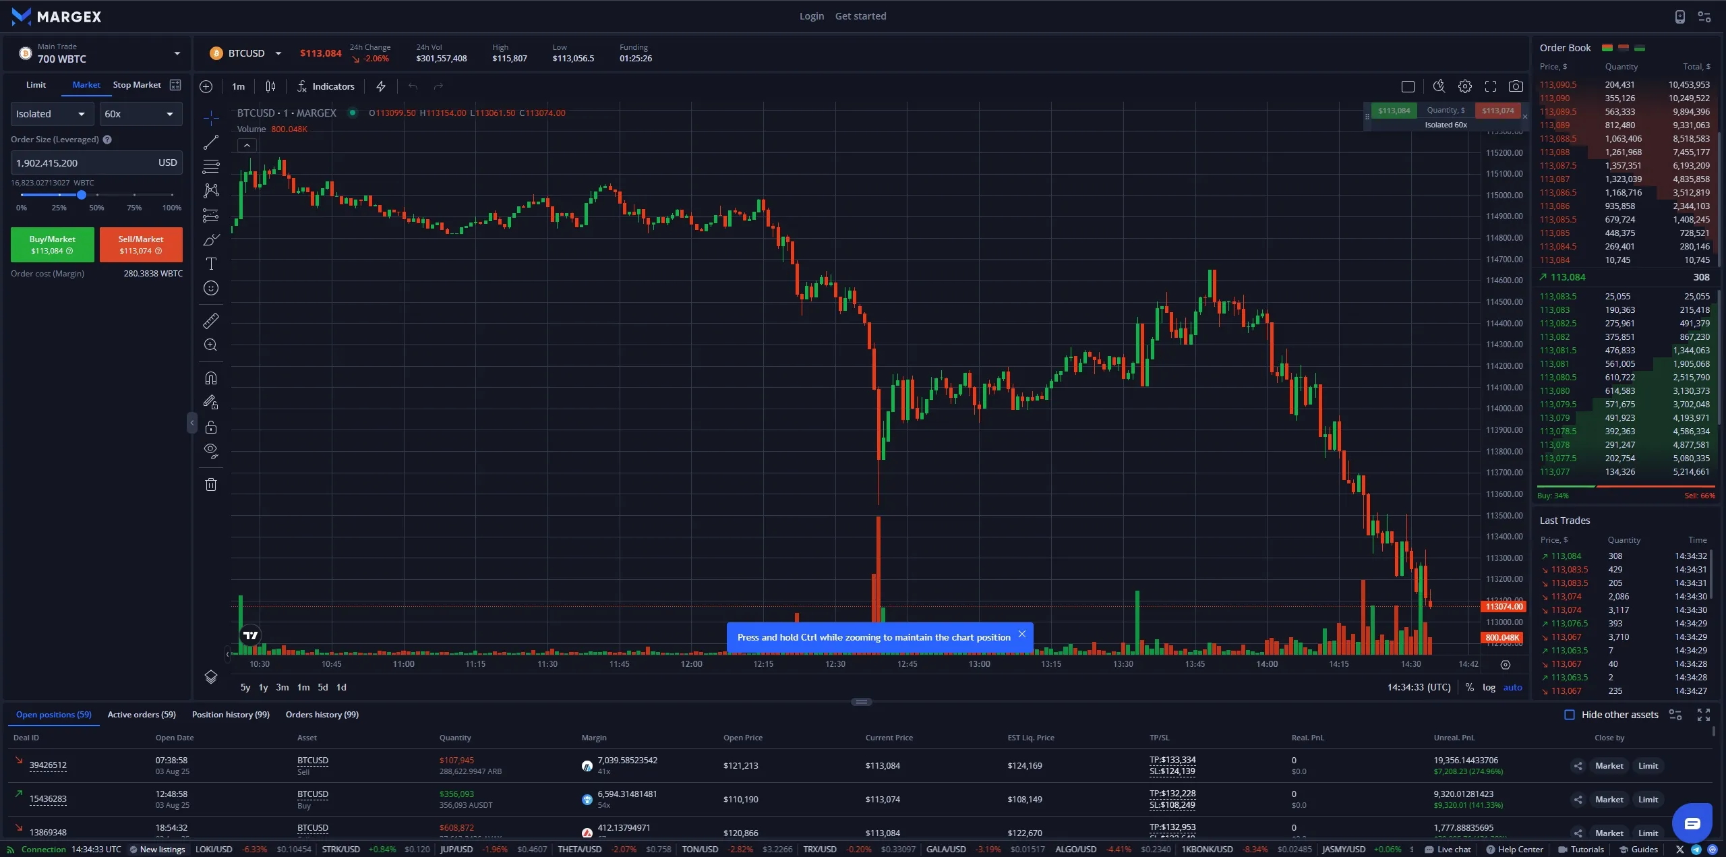Click the order size percentage slider handle

(82, 195)
